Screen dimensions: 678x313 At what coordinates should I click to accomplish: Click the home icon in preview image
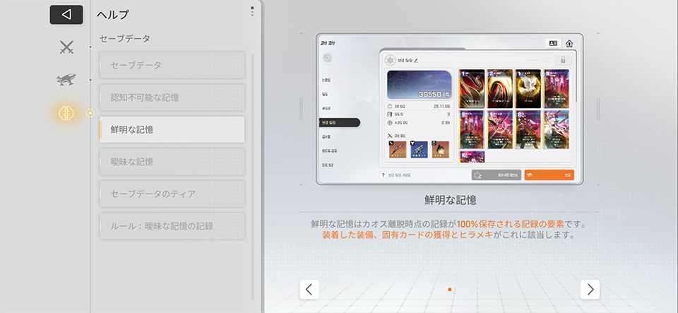[x=569, y=43]
